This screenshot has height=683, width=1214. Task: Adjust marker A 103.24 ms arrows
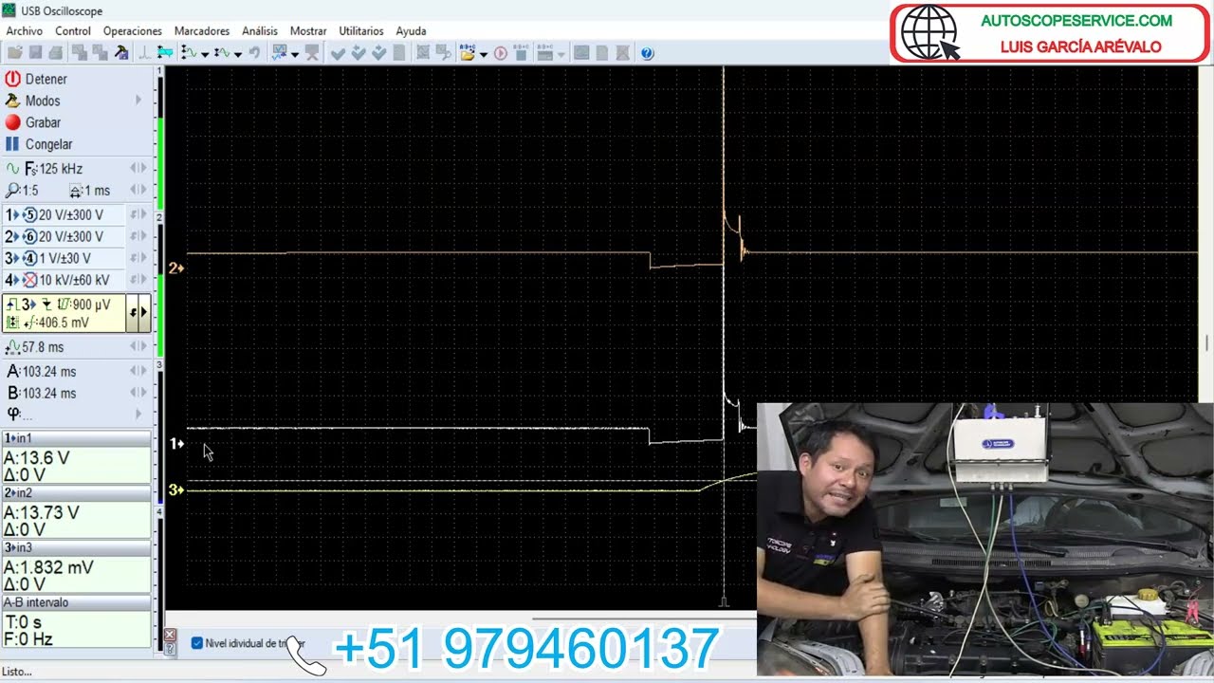(x=138, y=371)
